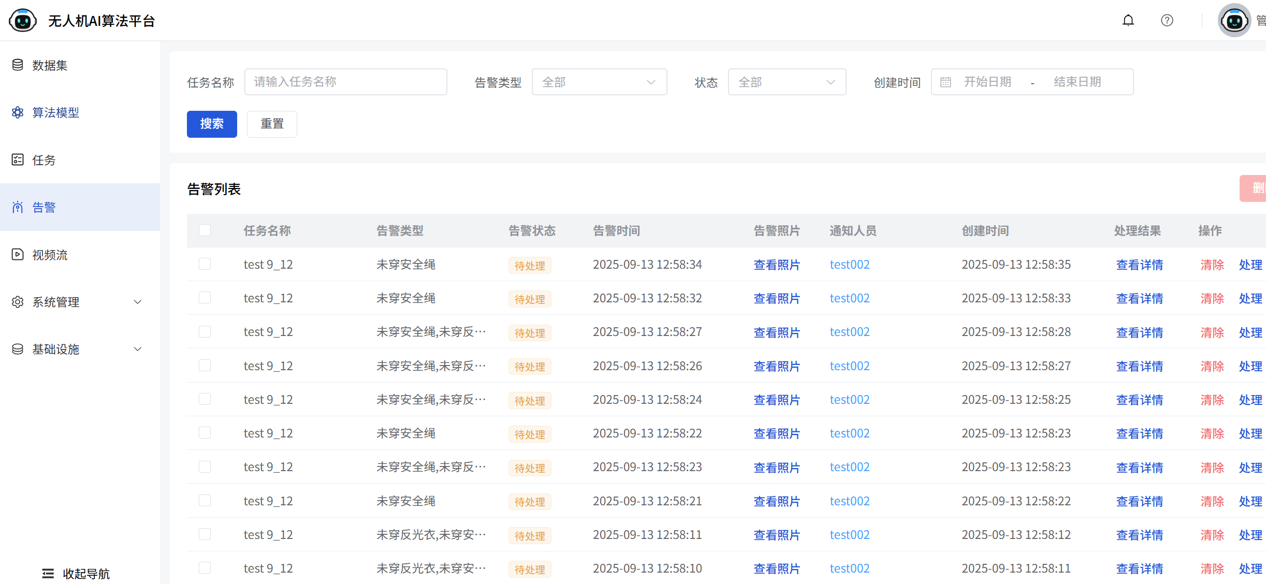Click the user avatar in top right
The height and width of the screenshot is (584, 1266).
(x=1234, y=21)
